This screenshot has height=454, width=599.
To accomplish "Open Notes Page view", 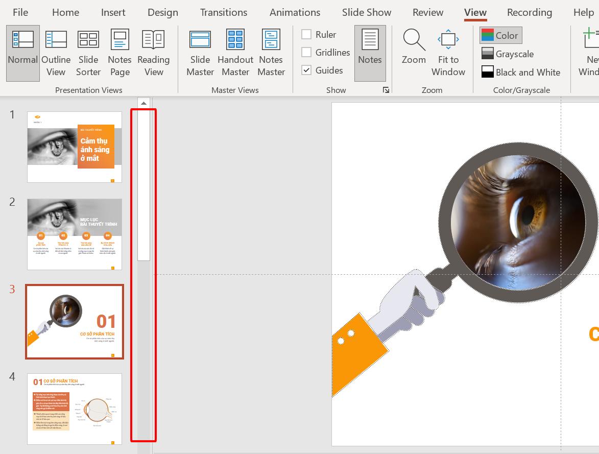I will [119, 53].
